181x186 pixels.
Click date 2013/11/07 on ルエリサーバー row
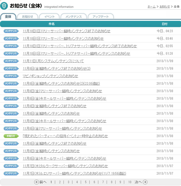[x=165, y=174]
